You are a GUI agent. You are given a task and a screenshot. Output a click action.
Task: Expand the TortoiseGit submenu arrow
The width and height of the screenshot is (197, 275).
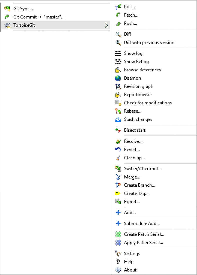[106, 25]
